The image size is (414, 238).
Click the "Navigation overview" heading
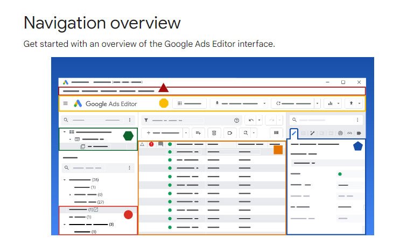(102, 23)
